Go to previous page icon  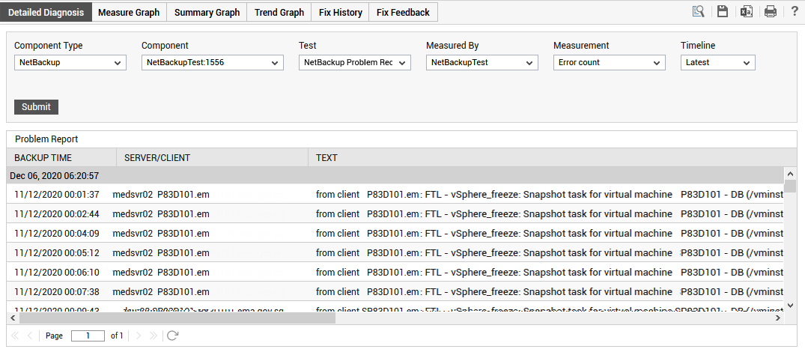30,336
